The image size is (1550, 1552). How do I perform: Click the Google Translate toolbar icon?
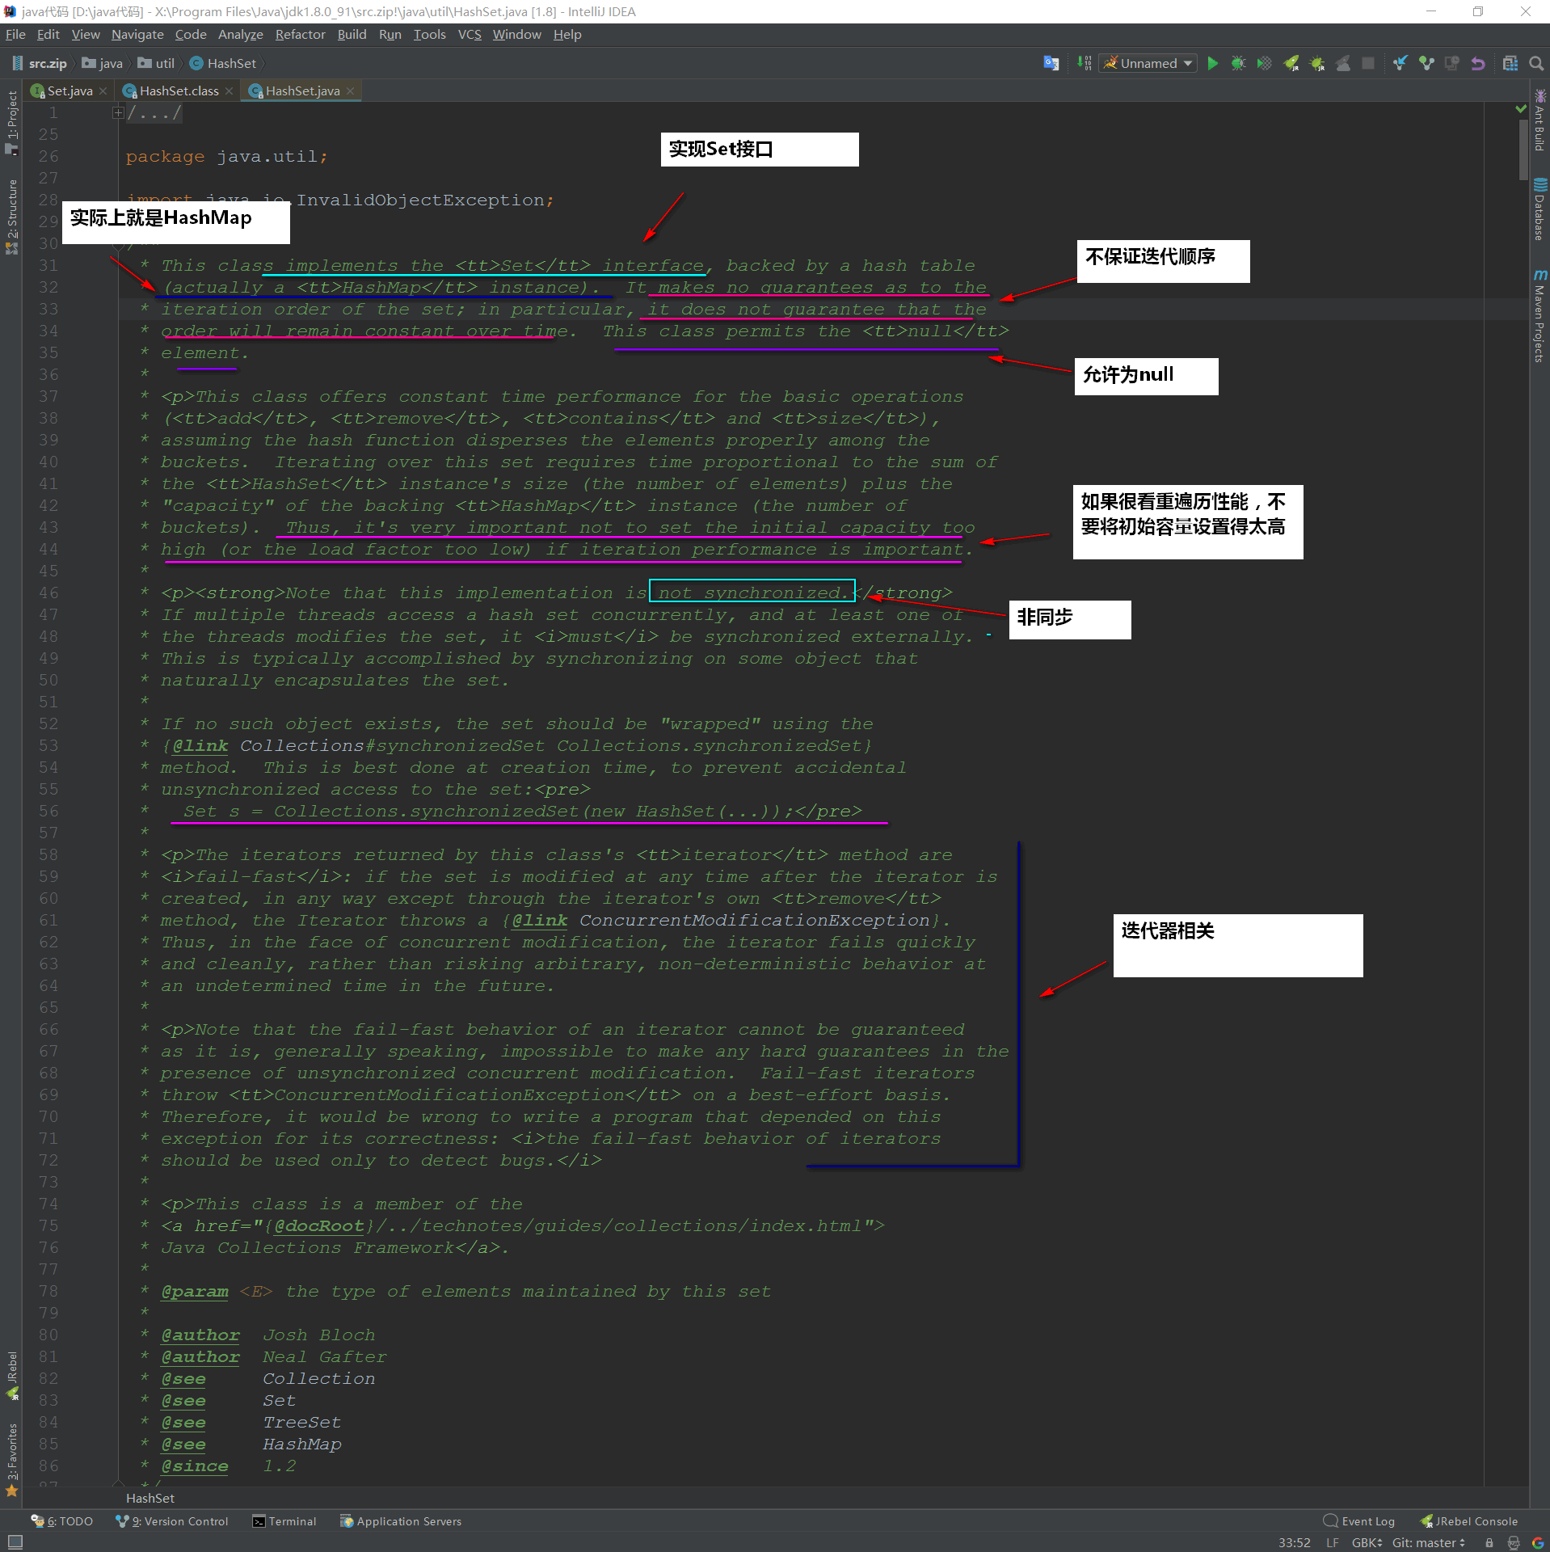tap(1051, 63)
